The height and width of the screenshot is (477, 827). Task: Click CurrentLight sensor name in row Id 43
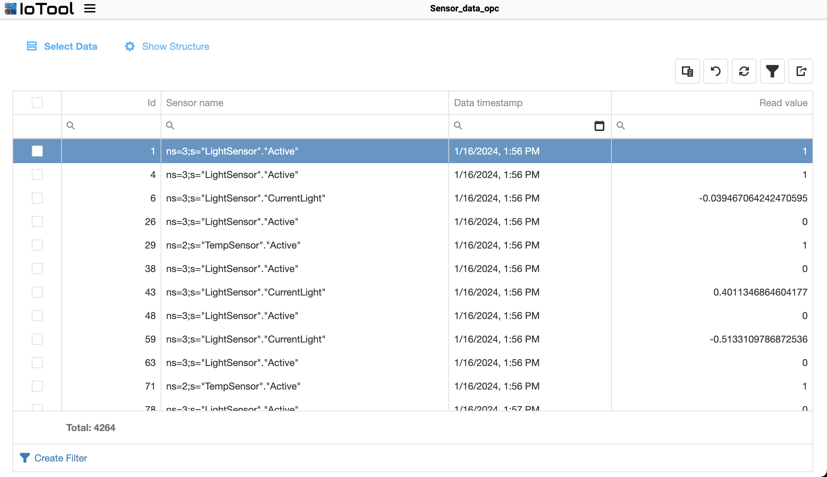coord(246,292)
